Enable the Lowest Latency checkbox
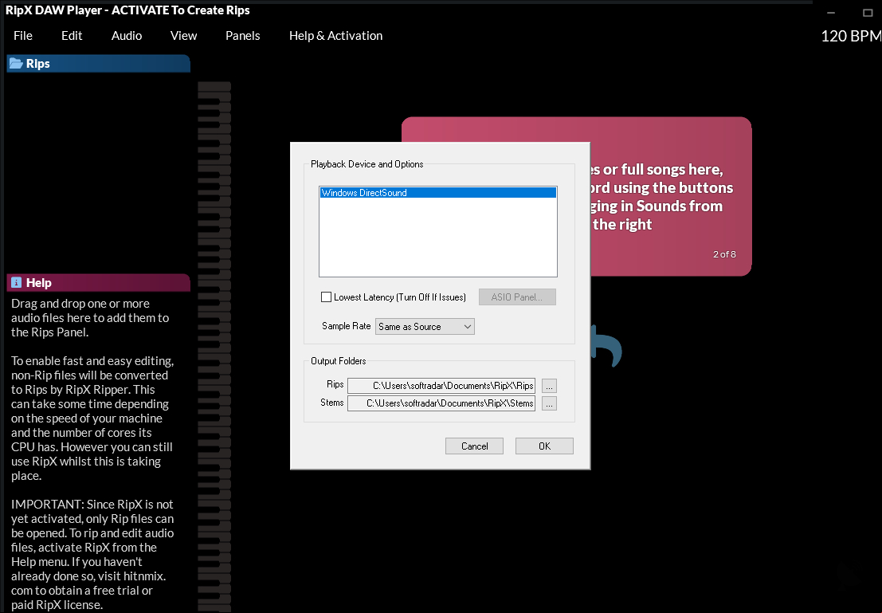 point(326,297)
